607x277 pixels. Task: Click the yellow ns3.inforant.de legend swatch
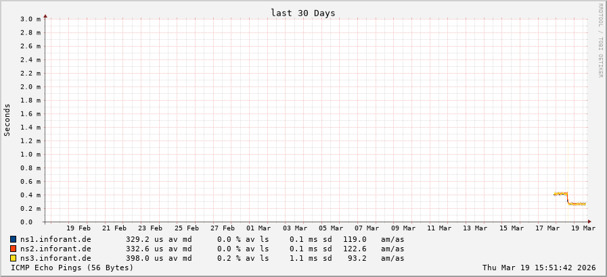pyautogui.click(x=14, y=258)
